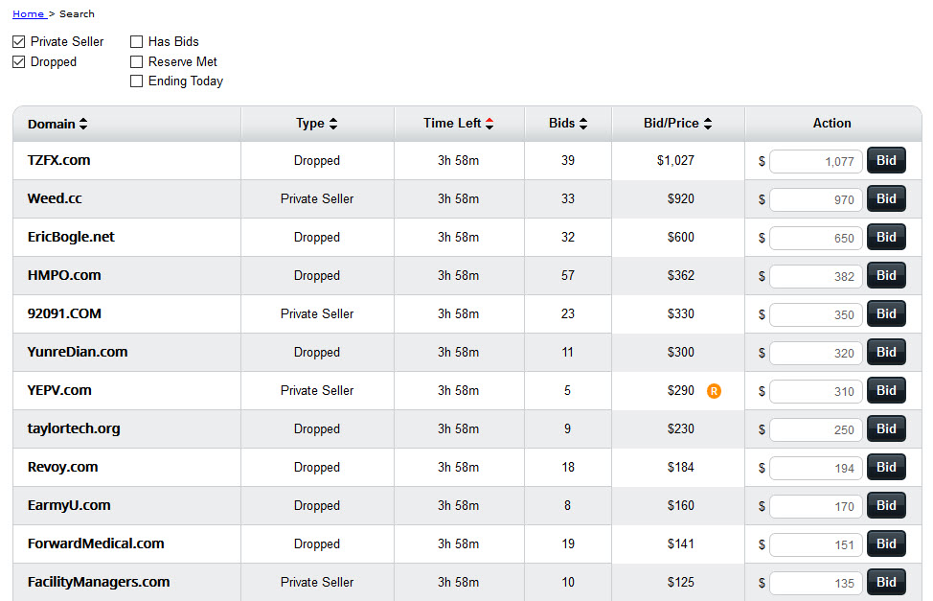The width and height of the screenshot is (933, 601).
Task: Click the Bid button for EricBogle.net
Action: click(886, 237)
